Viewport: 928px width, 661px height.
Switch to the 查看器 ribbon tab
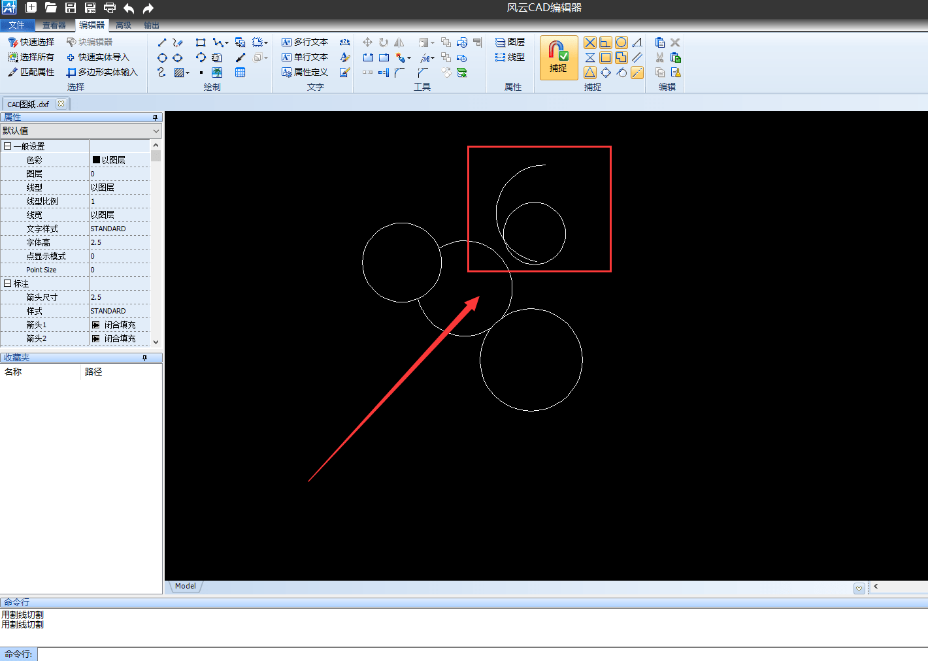click(x=54, y=25)
